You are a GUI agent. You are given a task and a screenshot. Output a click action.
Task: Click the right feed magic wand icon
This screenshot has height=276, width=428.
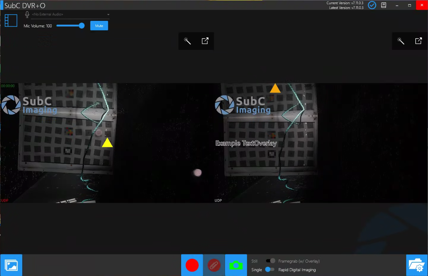tap(401, 41)
